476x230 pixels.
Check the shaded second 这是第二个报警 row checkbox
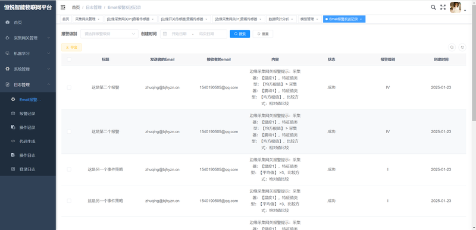(69, 131)
